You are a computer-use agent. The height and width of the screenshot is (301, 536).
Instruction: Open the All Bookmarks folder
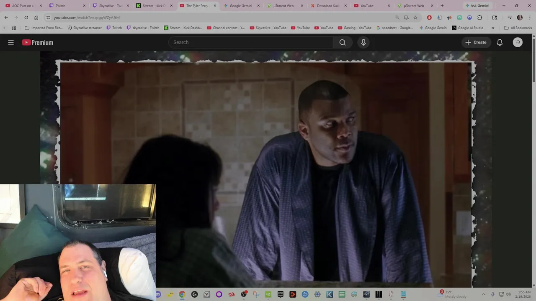(x=518, y=28)
